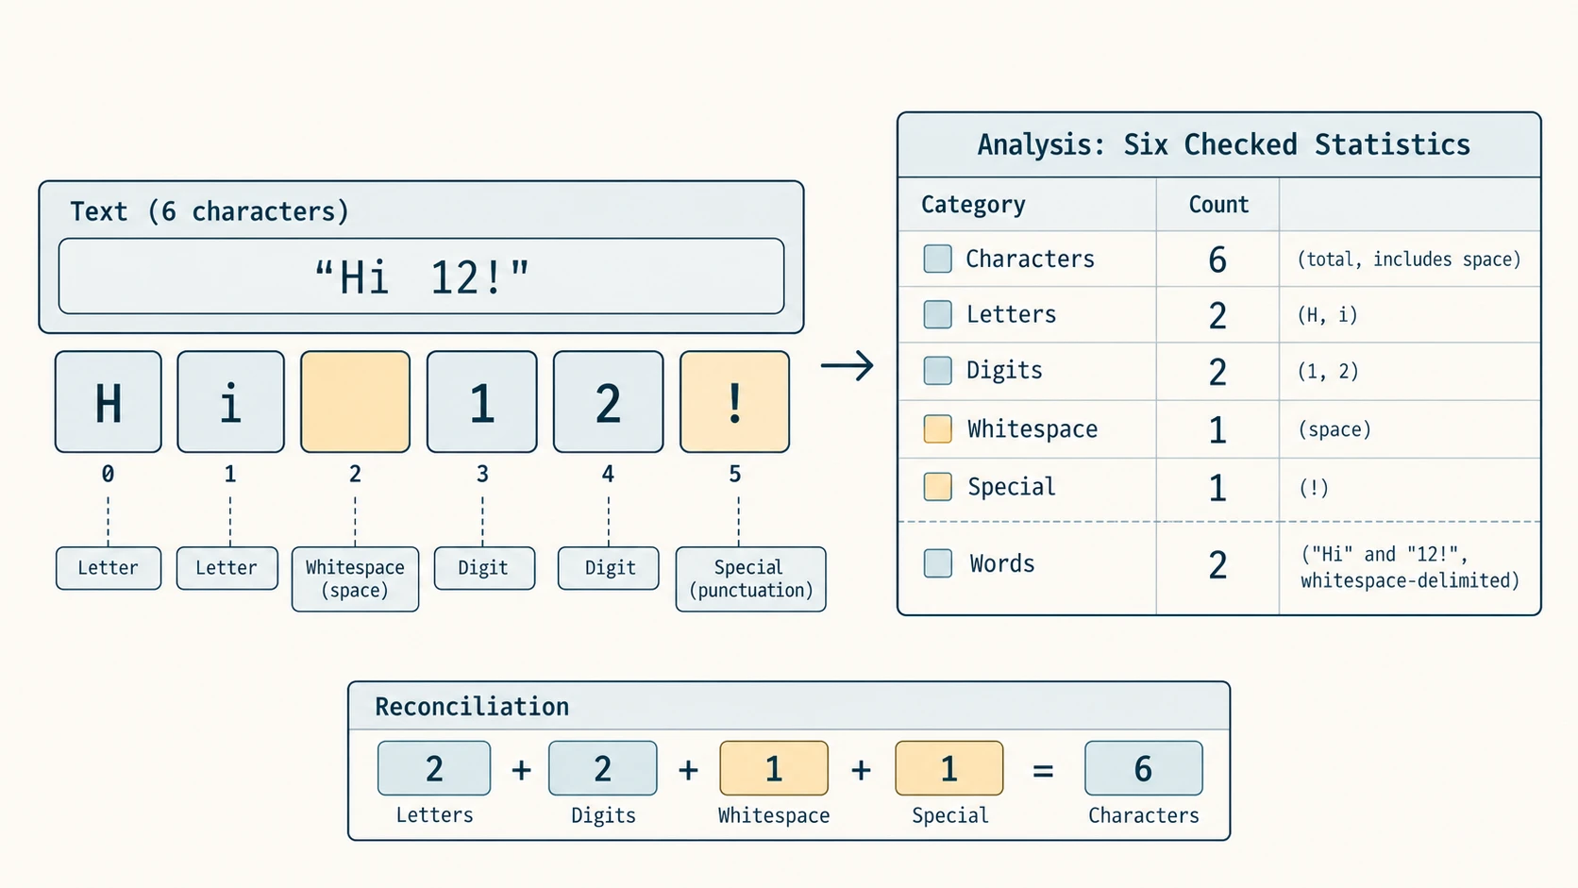Screen dimensions: 1578x888
Task: Click the Letter label under index 1
Action: (227, 568)
